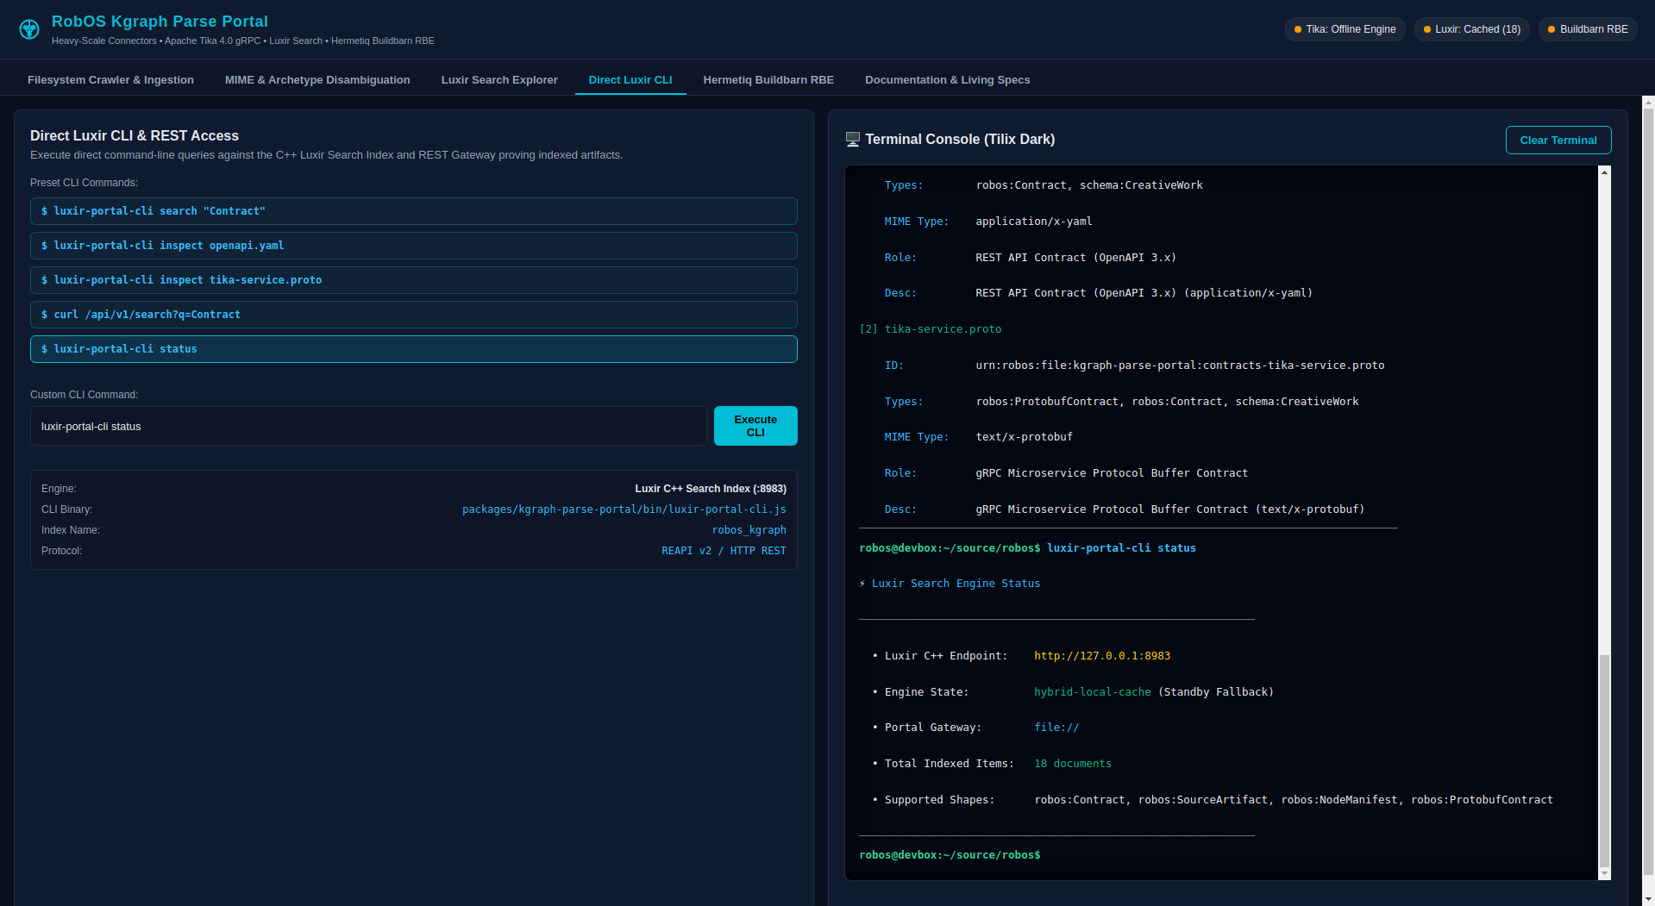Screen dimensions: 1655x906
Task: Open Documentation & Living Specs tab
Action: pos(947,80)
